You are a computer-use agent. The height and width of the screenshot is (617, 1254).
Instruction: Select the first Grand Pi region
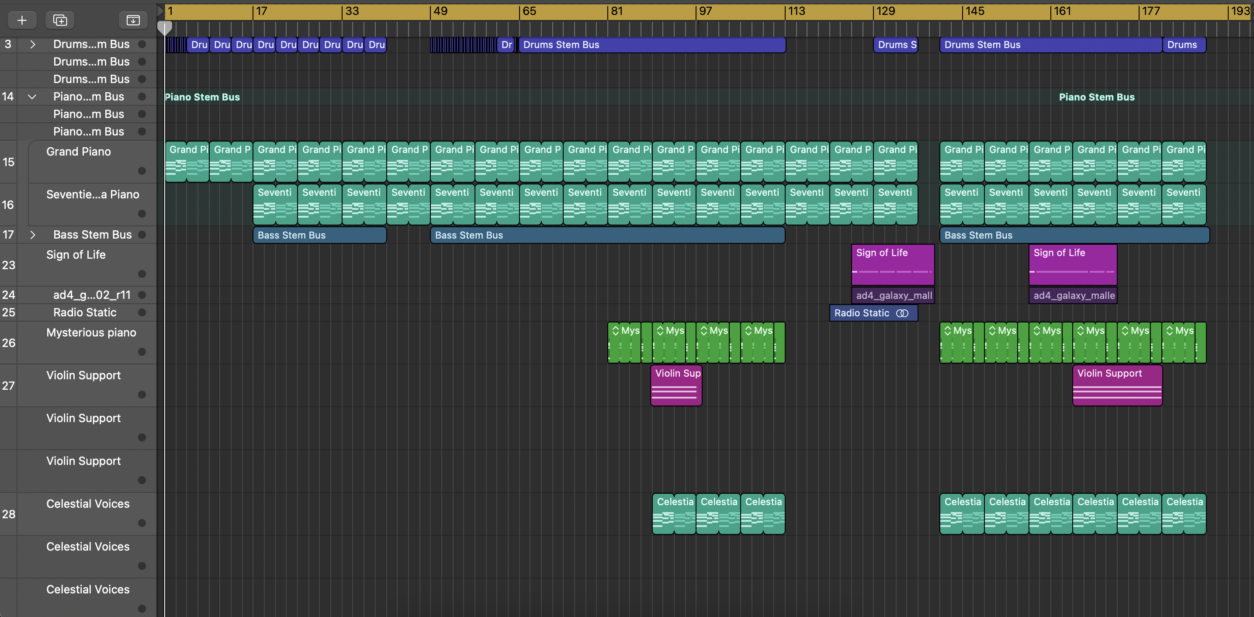[187, 162]
